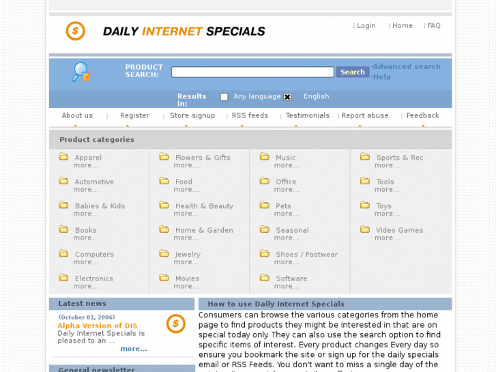Click the Books folder icon
The image size is (496, 372).
point(63,229)
